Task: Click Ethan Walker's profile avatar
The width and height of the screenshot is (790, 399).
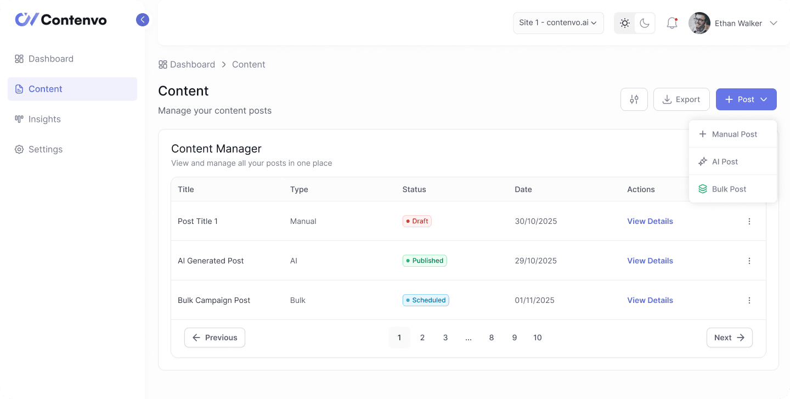Action: click(699, 23)
